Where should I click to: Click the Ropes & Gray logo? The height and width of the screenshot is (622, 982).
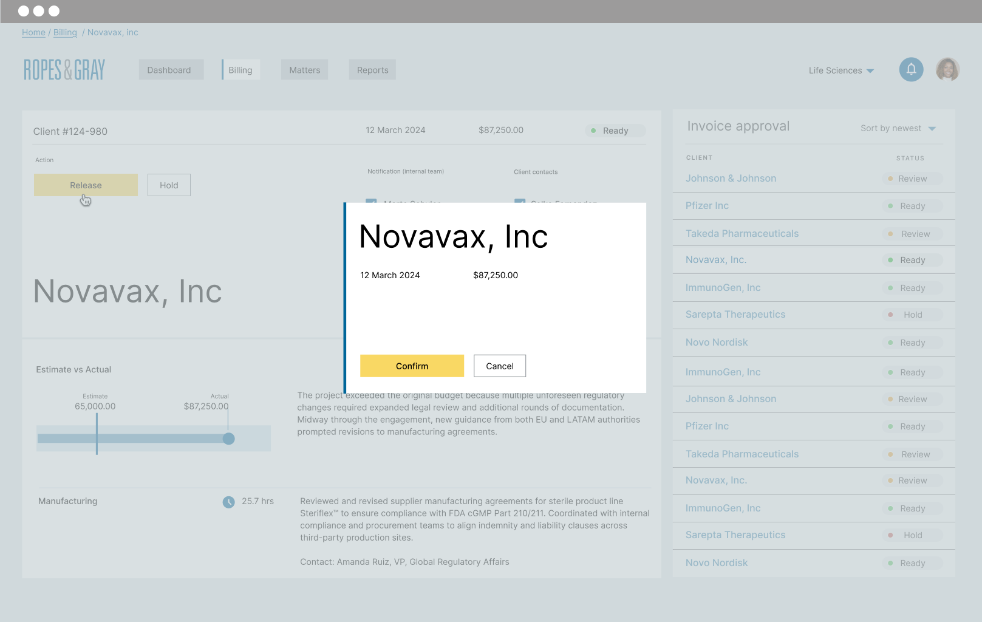[x=64, y=70]
